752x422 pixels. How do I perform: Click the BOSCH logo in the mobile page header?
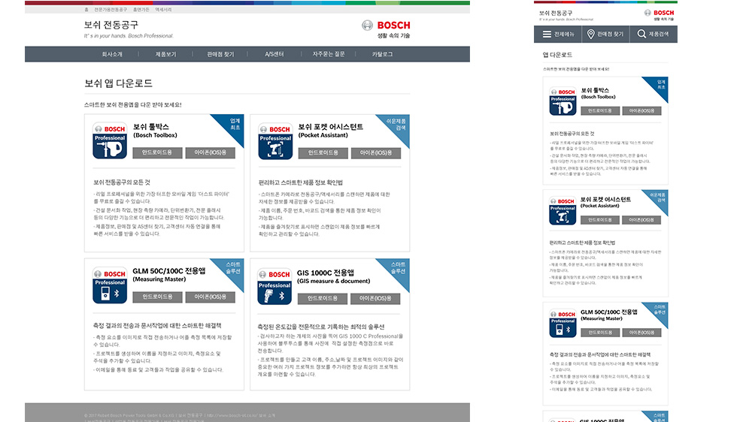(x=659, y=13)
